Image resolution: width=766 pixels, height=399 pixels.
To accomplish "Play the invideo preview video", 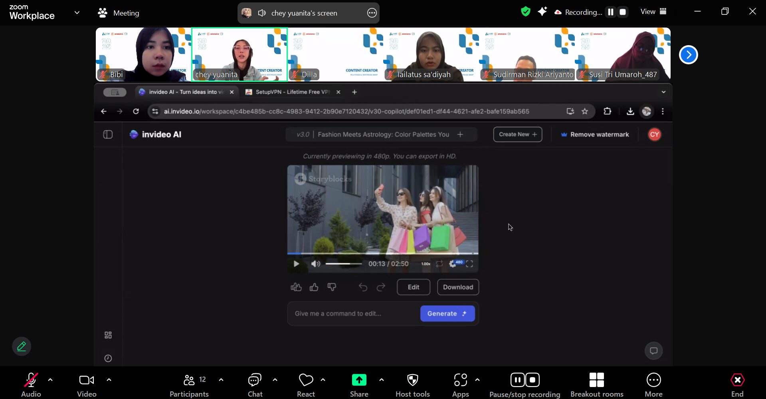I will (x=296, y=264).
